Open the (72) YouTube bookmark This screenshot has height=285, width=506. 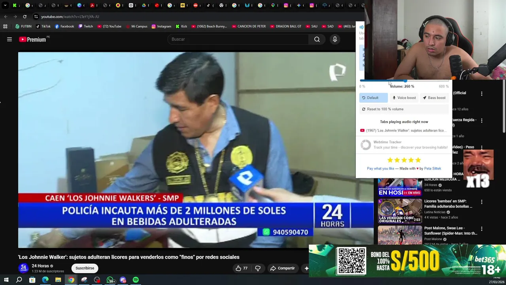109,27
